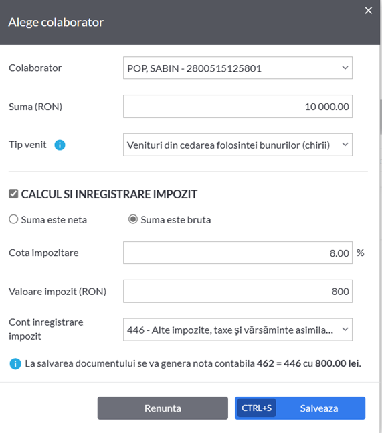Click the CALCUL SI INREGISTRARE IMPOZIT label
This screenshot has height=433, width=382.
109,194
